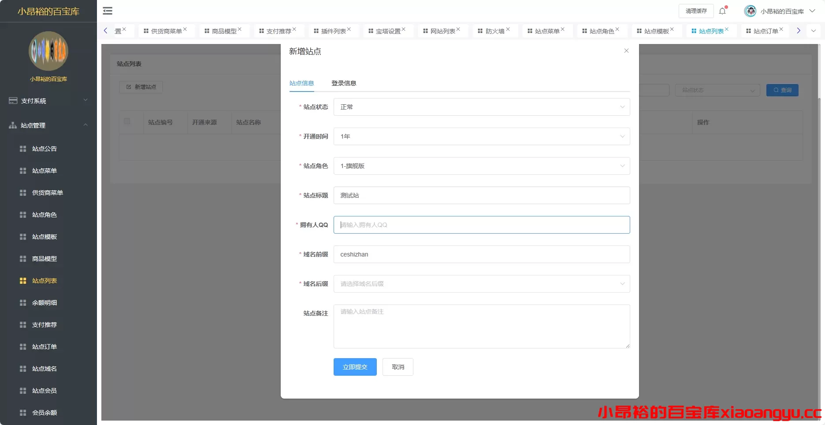
Task: Select 站点公告 in the sidebar
Action: pyautogui.click(x=45, y=149)
